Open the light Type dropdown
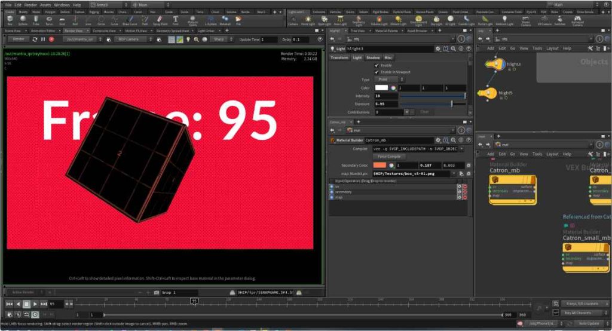Image resolution: width=612 pixels, height=331 pixels. pos(389,79)
